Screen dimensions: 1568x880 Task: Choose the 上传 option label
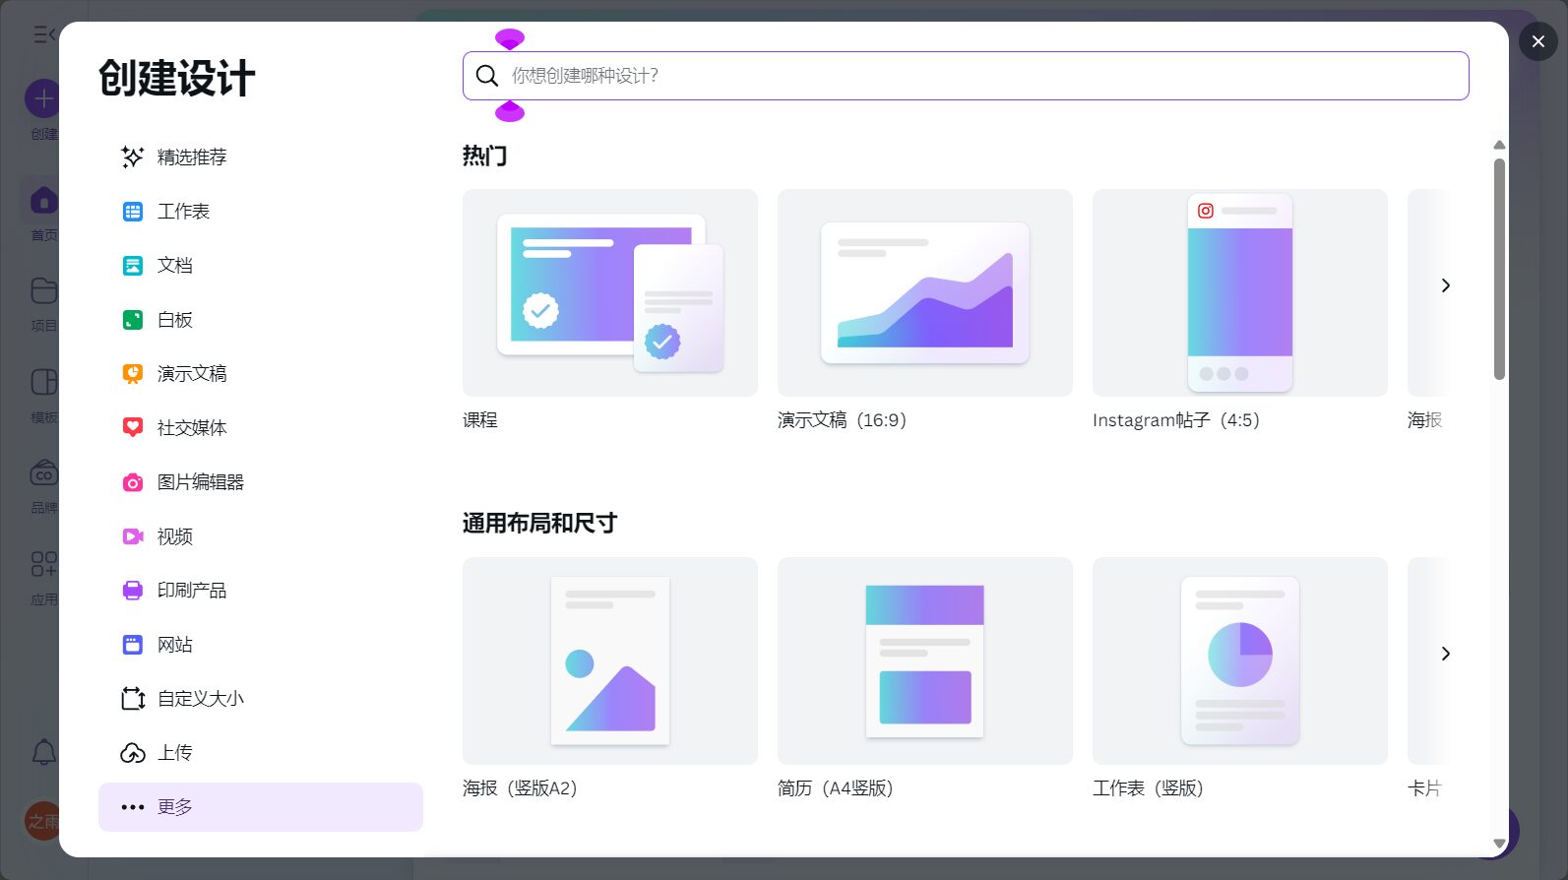(x=175, y=753)
